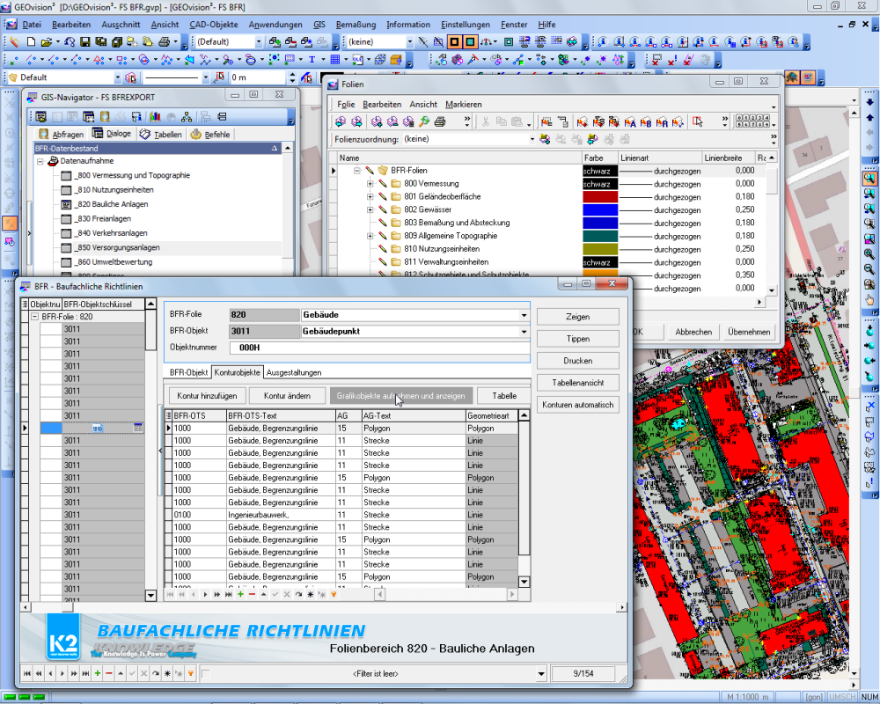Click the red color swatch for 801 Geländeoberfläche
The width and height of the screenshot is (880, 704).
(x=600, y=196)
